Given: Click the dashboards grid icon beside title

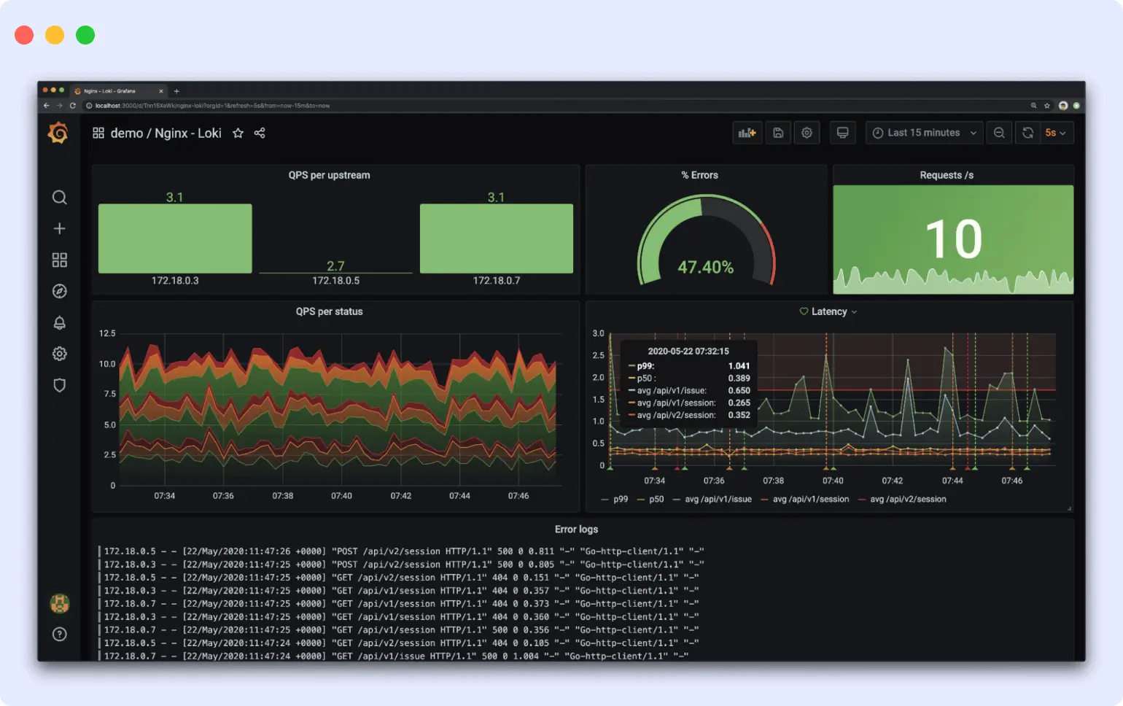Looking at the screenshot, I should (98, 133).
